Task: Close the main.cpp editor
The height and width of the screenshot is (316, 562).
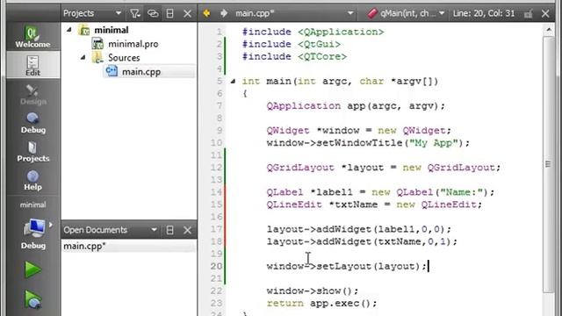Action: pyautogui.click(x=545, y=14)
